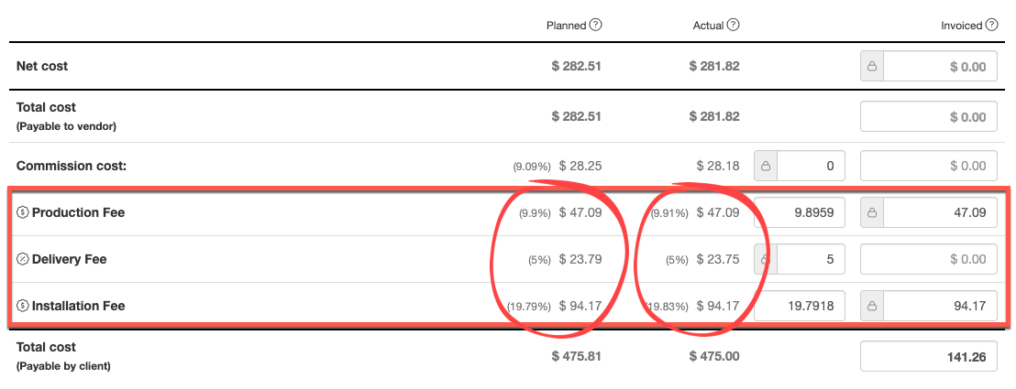Toggle the lock on Commission cost percentage

766,166
